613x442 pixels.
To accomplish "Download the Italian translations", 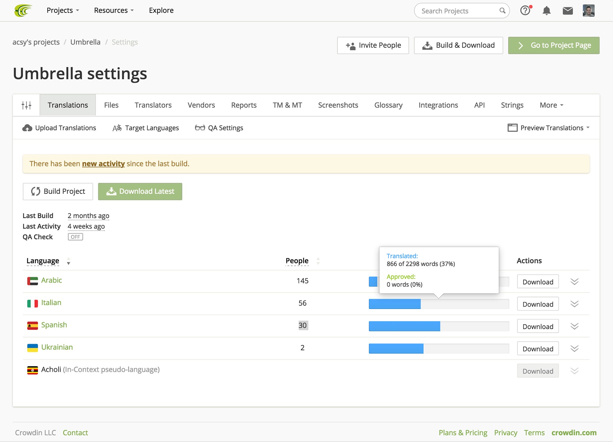I will [538, 304].
